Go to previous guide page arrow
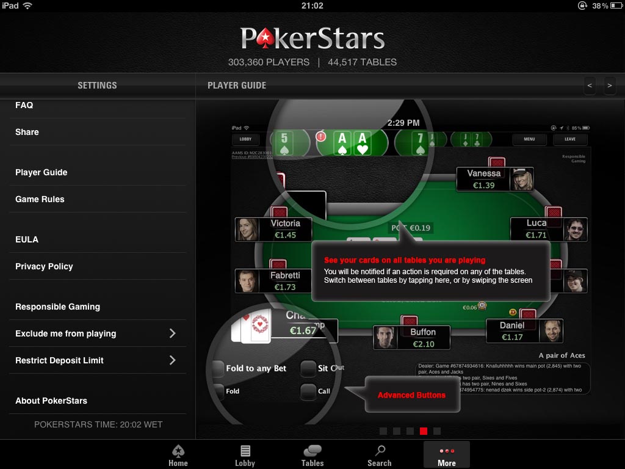This screenshot has height=469, width=625. 590,85
